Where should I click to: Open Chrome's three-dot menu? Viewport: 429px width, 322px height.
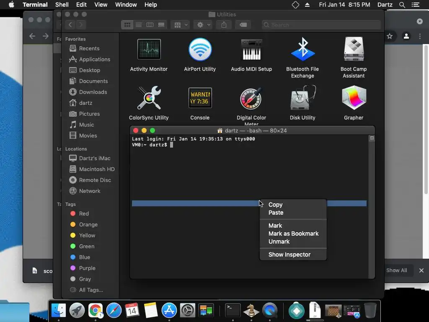tap(420, 36)
